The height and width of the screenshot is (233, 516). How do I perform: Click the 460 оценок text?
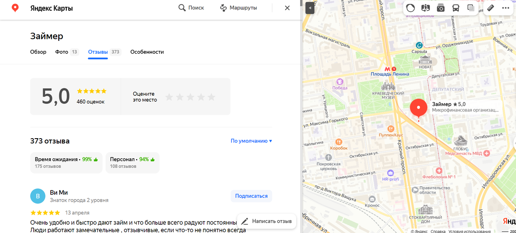pyautogui.click(x=91, y=102)
